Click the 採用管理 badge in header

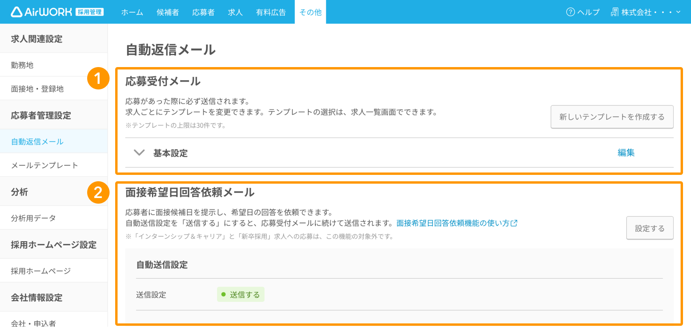(x=90, y=12)
